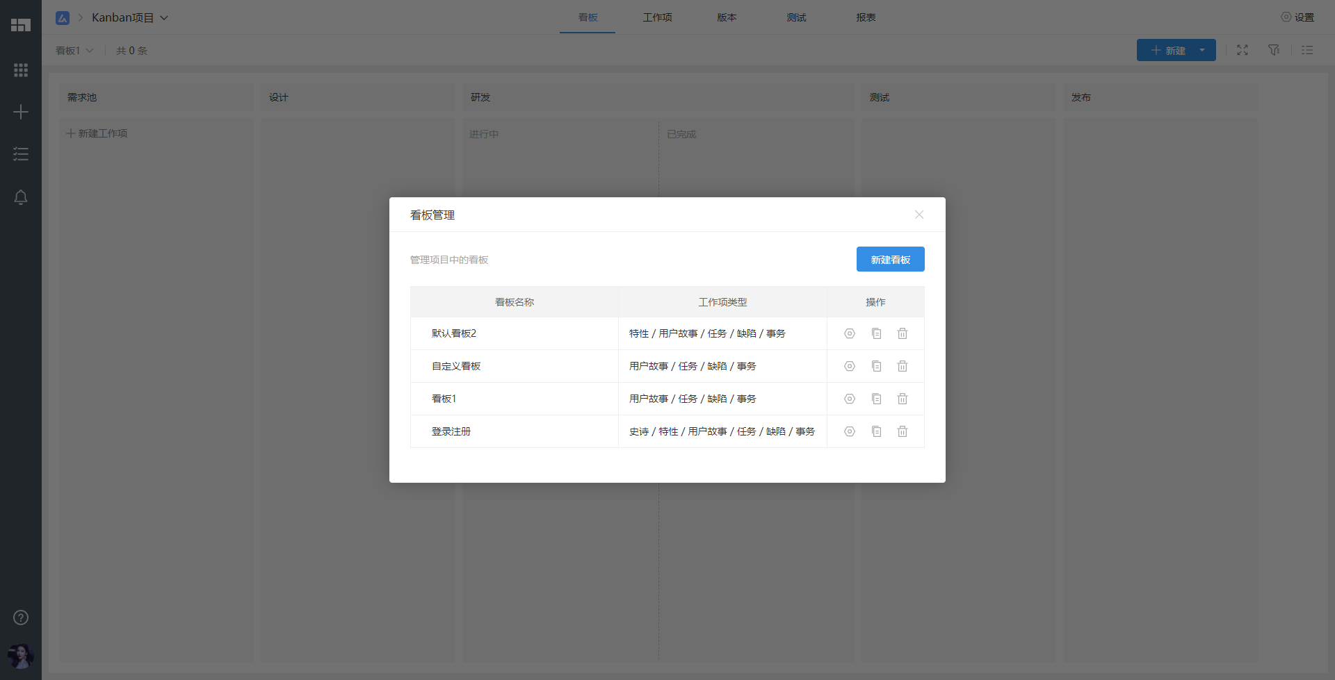Open the dashboard icon in sidebar
Viewport: 1335px width, 680px height.
(21, 25)
